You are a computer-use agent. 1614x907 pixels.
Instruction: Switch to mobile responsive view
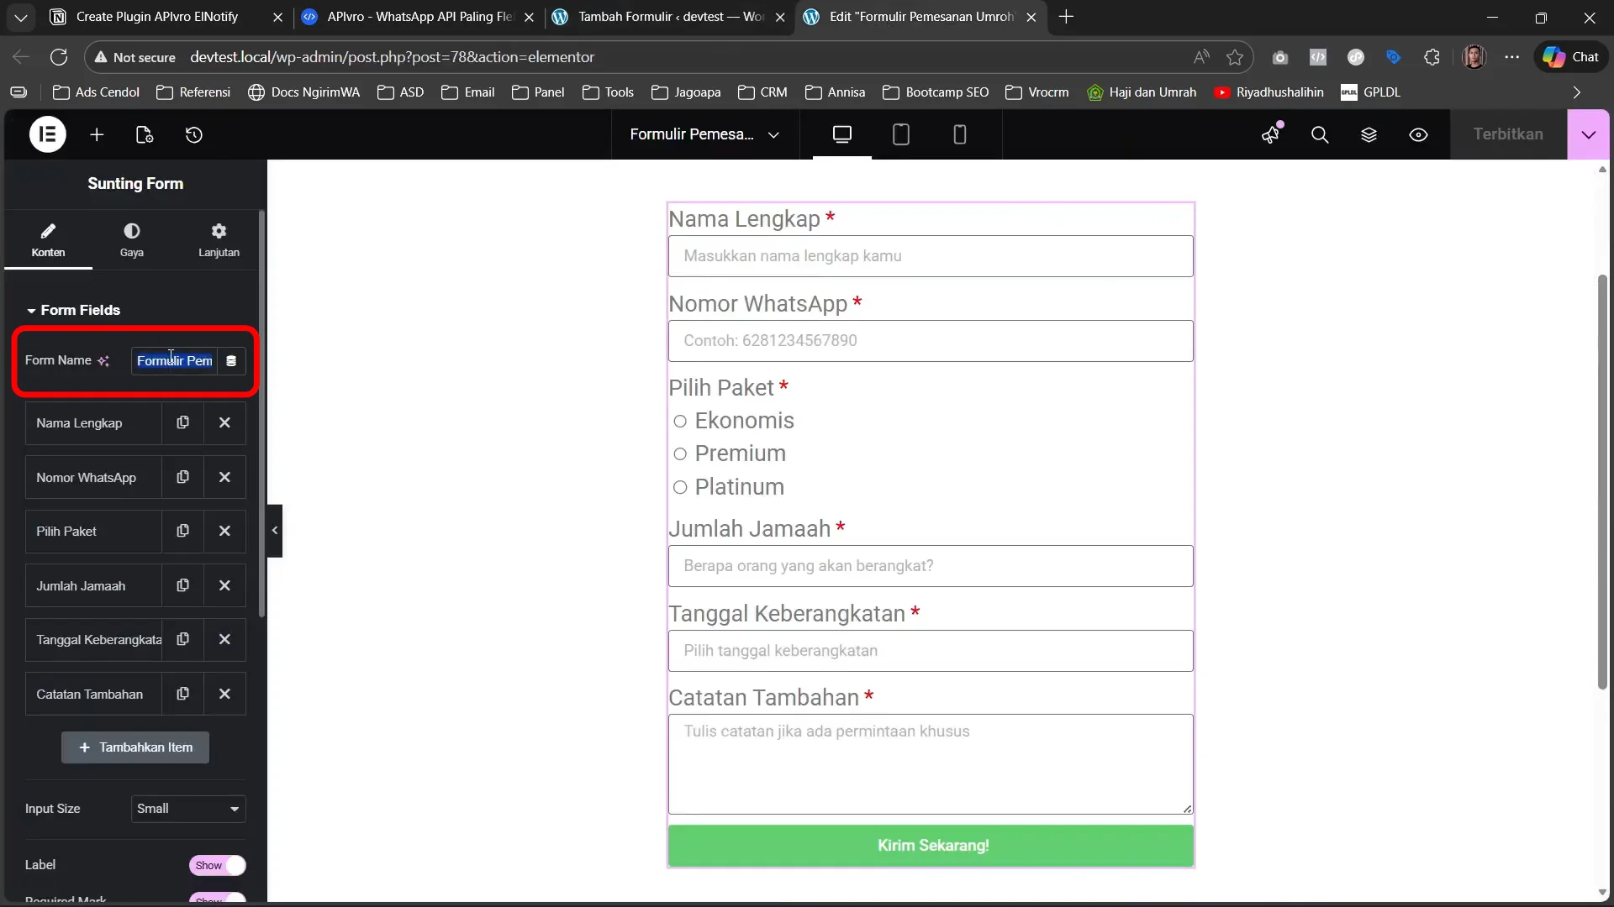[x=959, y=134]
